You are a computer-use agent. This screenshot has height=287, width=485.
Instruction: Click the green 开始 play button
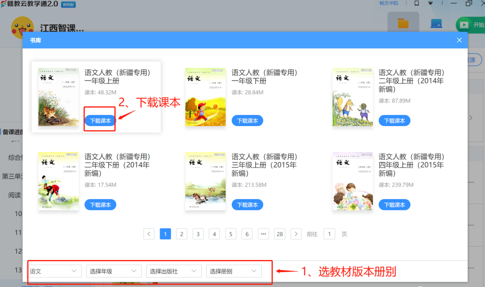[471, 24]
